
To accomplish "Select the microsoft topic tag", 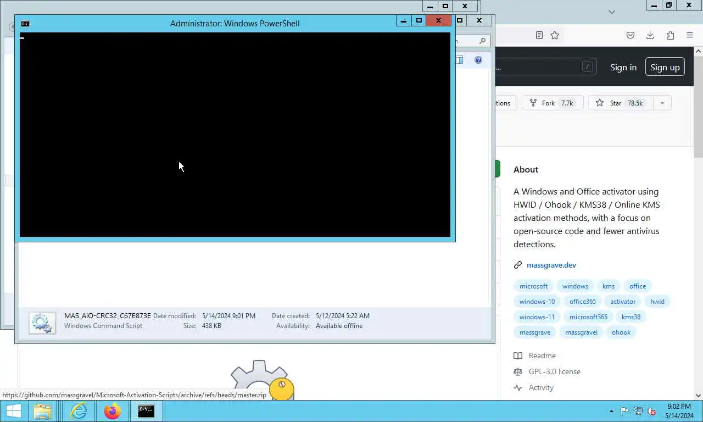I will tap(533, 286).
